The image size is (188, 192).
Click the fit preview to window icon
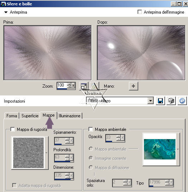coord(84,86)
